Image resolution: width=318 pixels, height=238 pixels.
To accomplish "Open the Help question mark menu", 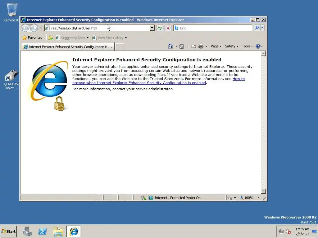I will 259,46.
